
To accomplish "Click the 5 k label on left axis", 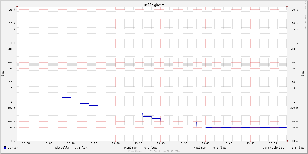I will tap(13, 29).
